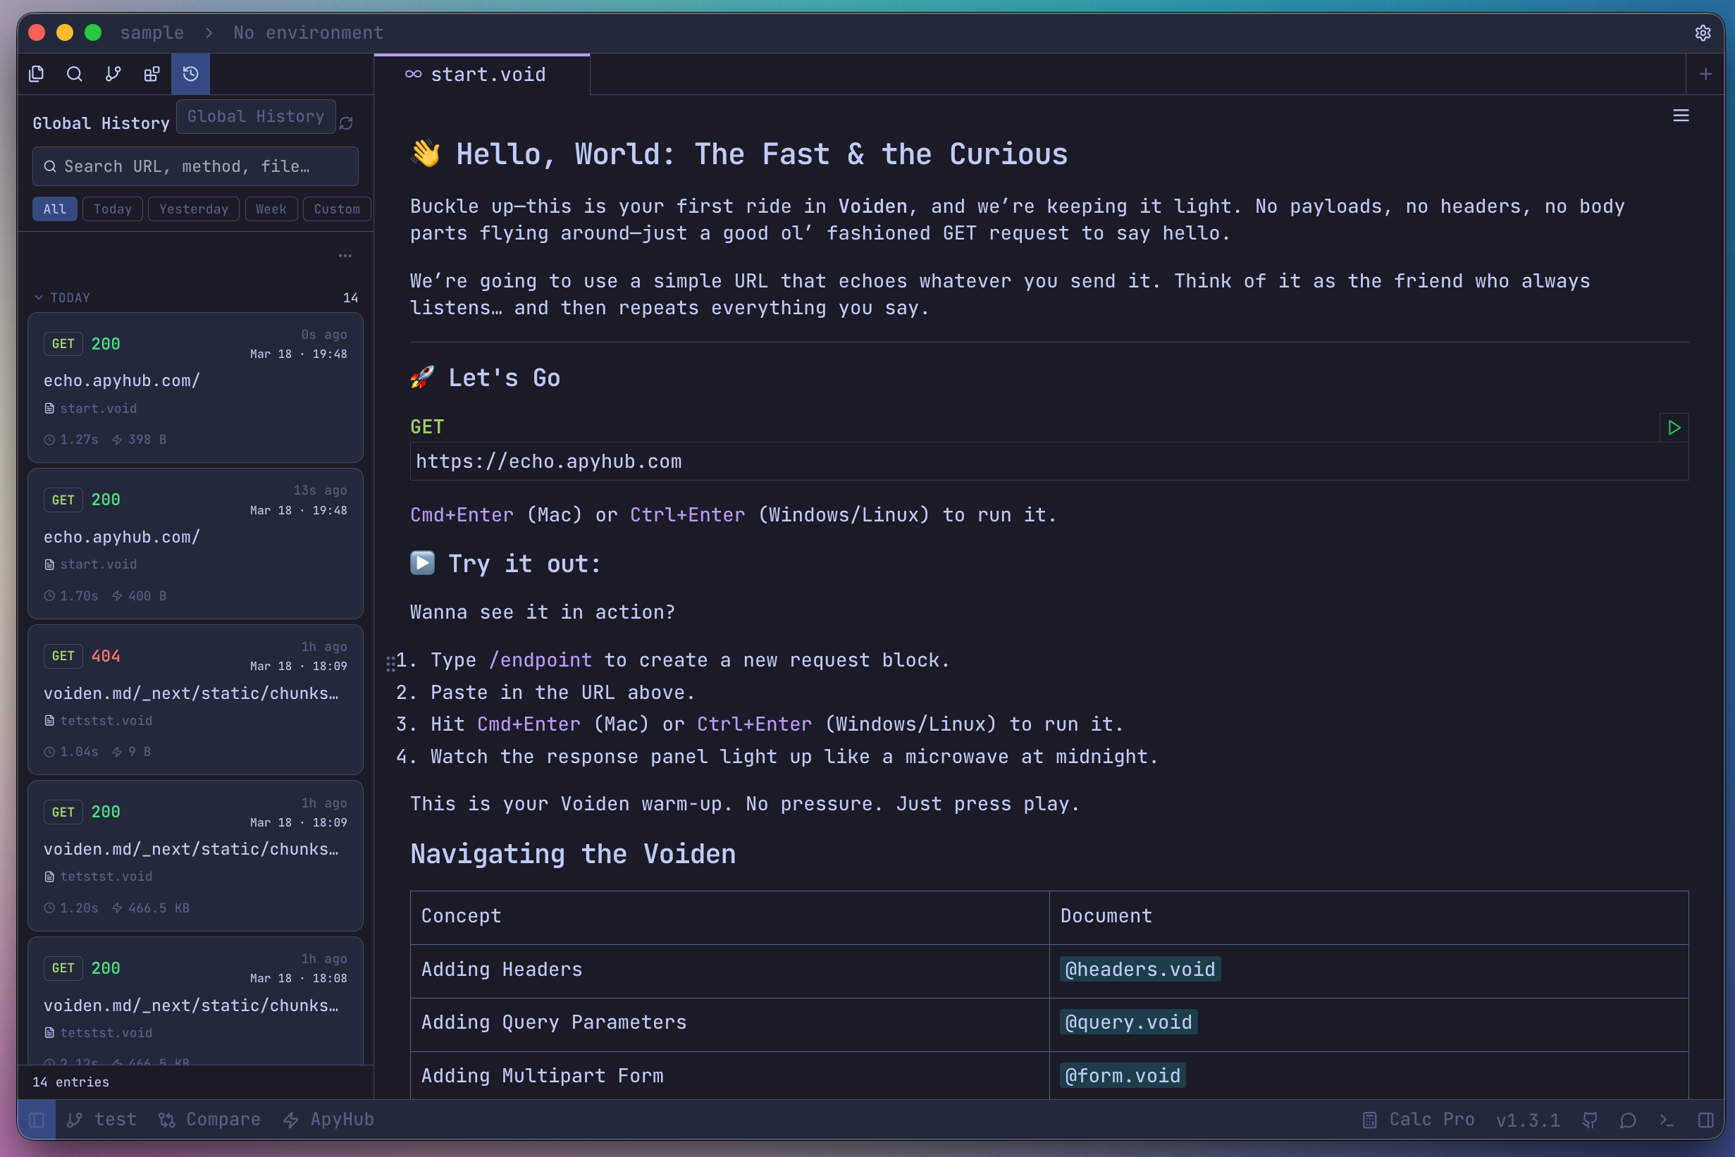Open the Files explorer sidebar icon
The image size is (1735, 1157).
point(36,74)
